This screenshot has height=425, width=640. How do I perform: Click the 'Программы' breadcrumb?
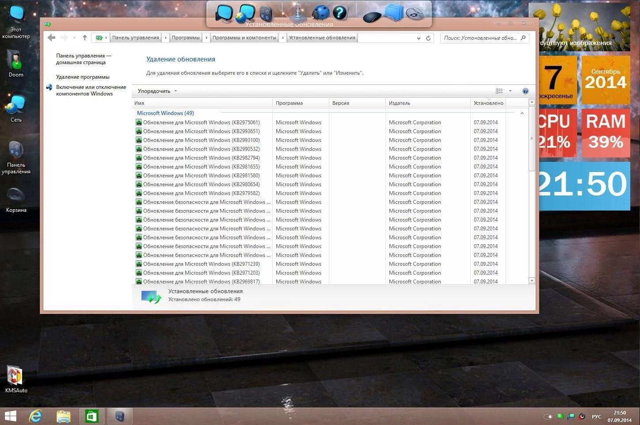click(186, 38)
